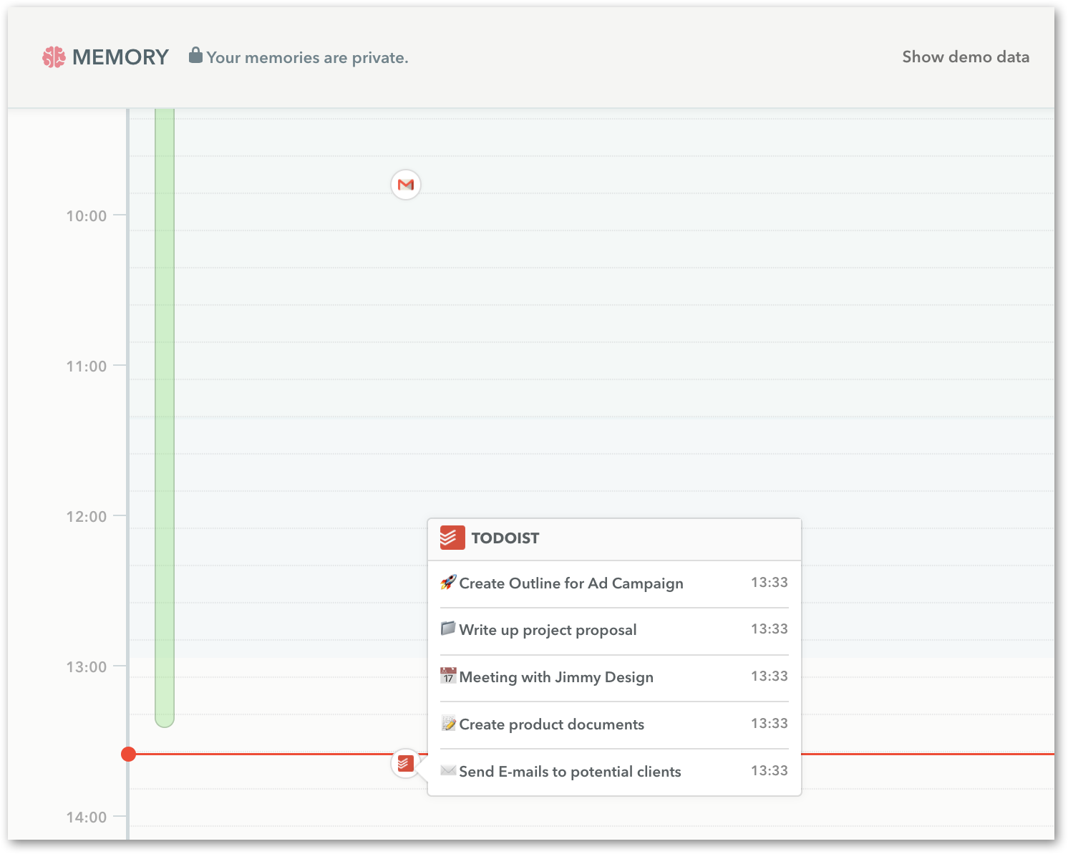Select the Meeting with Jimmy Design entry
Viewport: 1068px width, 854px height.
[x=556, y=677]
